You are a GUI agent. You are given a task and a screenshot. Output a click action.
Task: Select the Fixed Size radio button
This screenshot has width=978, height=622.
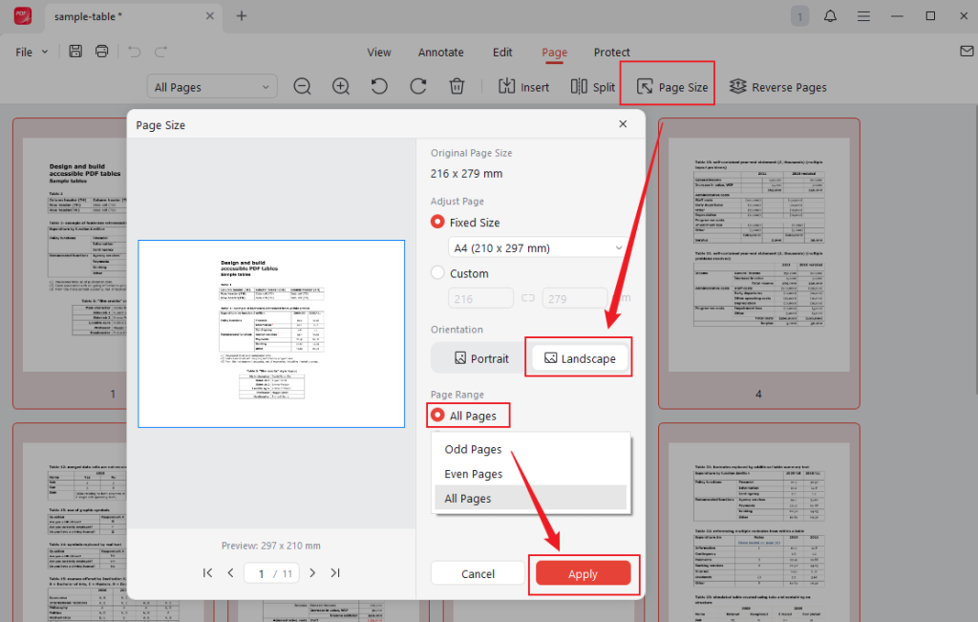436,222
